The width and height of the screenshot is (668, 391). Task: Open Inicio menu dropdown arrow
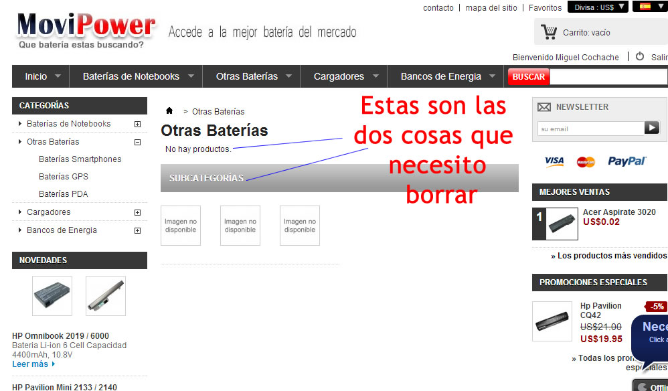(x=58, y=76)
